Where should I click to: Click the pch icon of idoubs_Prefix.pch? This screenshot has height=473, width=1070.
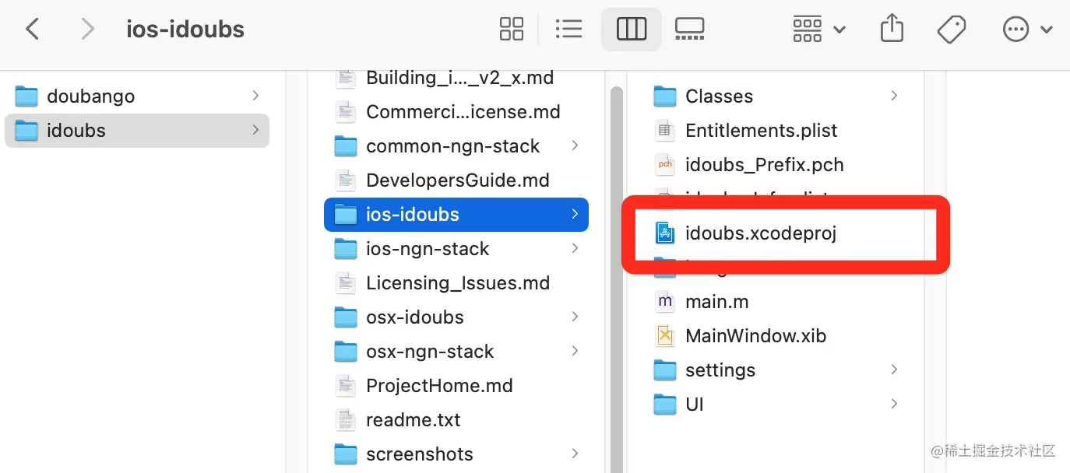point(664,165)
